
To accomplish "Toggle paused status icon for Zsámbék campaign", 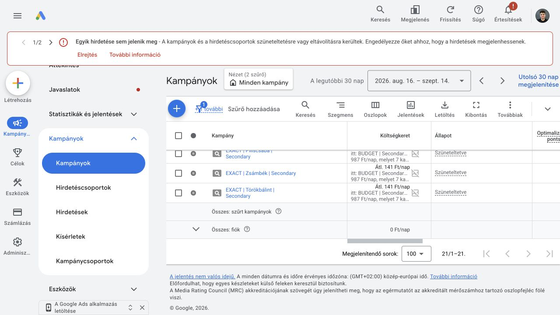I will pyautogui.click(x=193, y=173).
